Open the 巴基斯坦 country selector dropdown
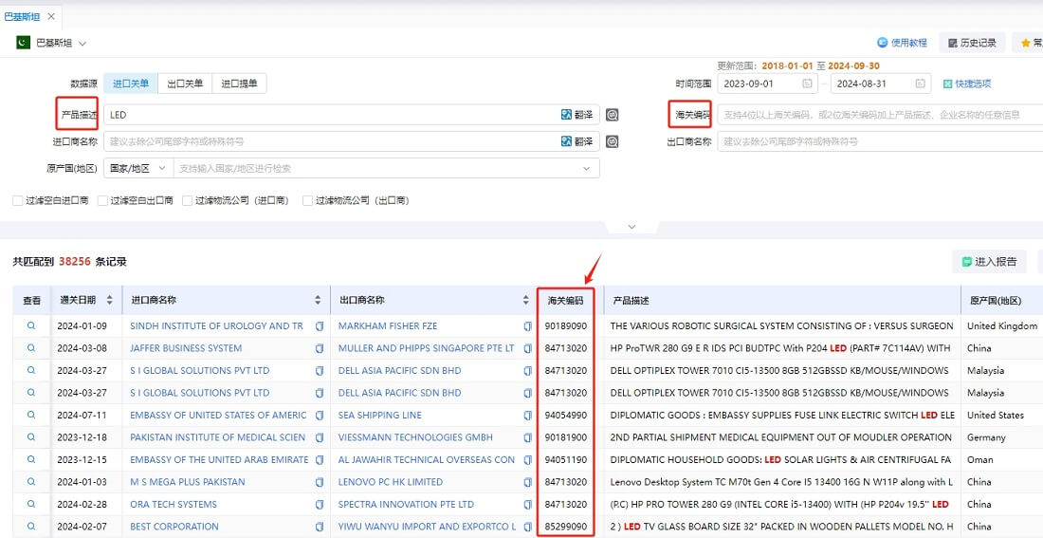Viewport: 1043px width, 538px height. 52,43
